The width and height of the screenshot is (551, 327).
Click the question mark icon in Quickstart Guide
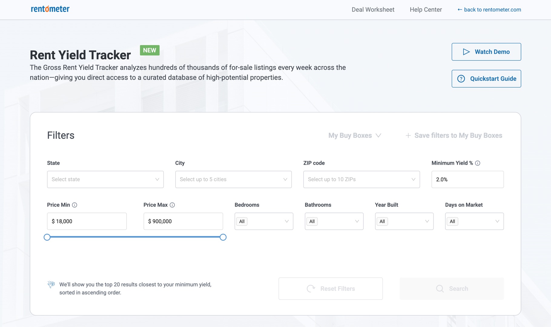click(461, 79)
